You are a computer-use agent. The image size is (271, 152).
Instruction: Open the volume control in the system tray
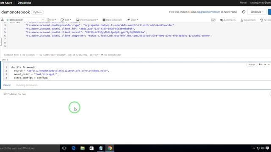(263, 148)
